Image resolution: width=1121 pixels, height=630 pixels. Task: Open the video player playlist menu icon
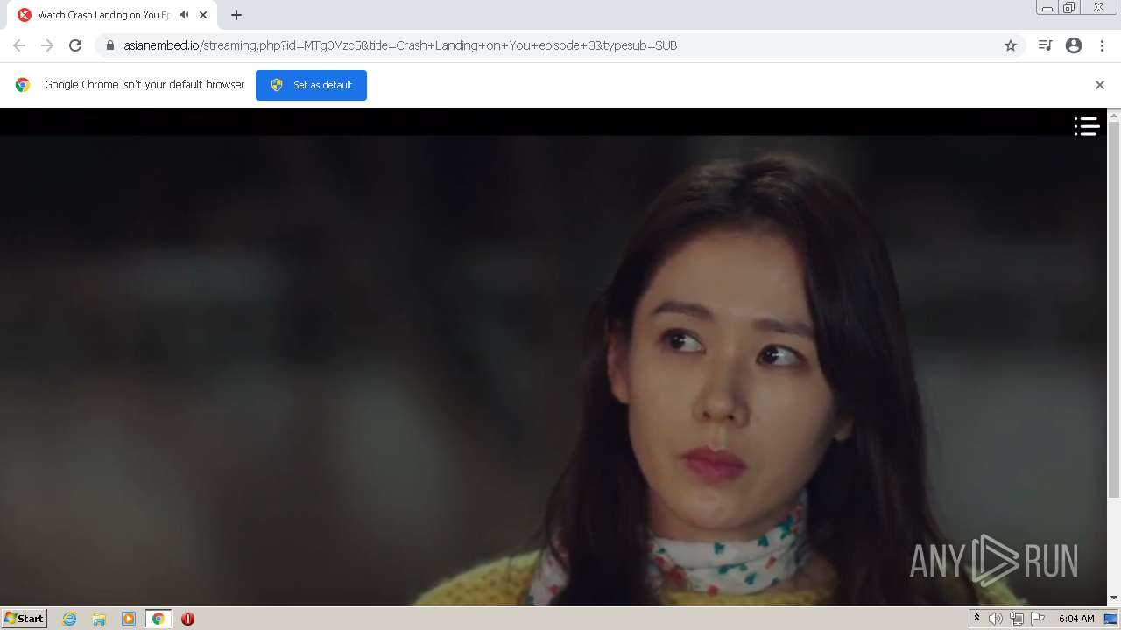pyautogui.click(x=1087, y=126)
